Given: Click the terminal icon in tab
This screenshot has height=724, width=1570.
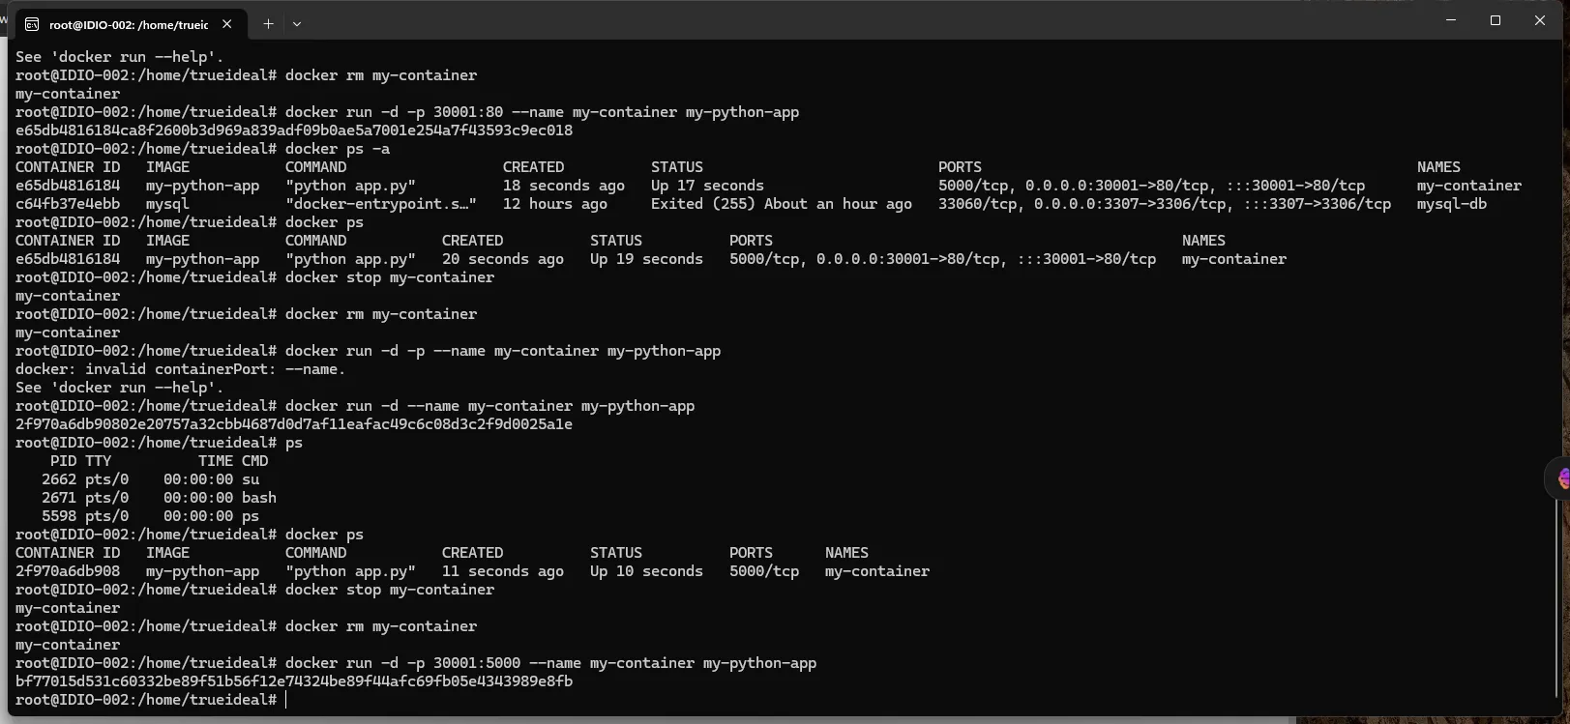Looking at the screenshot, I should pyautogui.click(x=33, y=24).
